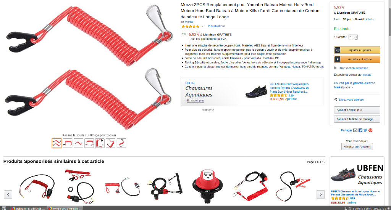This screenshot has height=210, width=391.
Task: Expand the Amazon Marketplace guarantee chevron
Action: click(352, 88)
